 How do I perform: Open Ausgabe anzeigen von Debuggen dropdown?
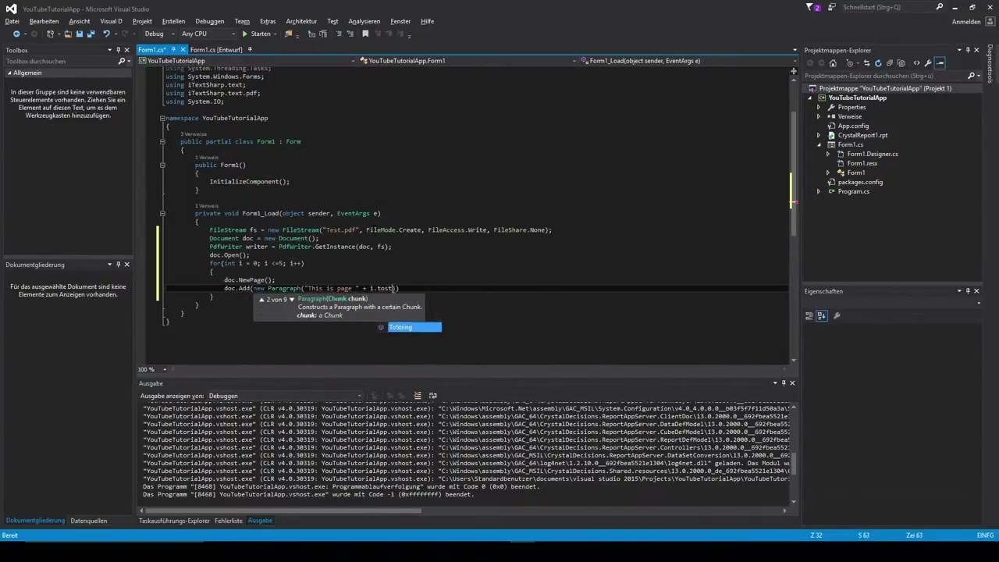tap(285, 396)
